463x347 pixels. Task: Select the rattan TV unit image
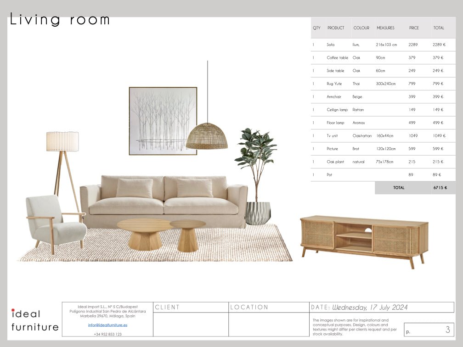click(x=364, y=239)
